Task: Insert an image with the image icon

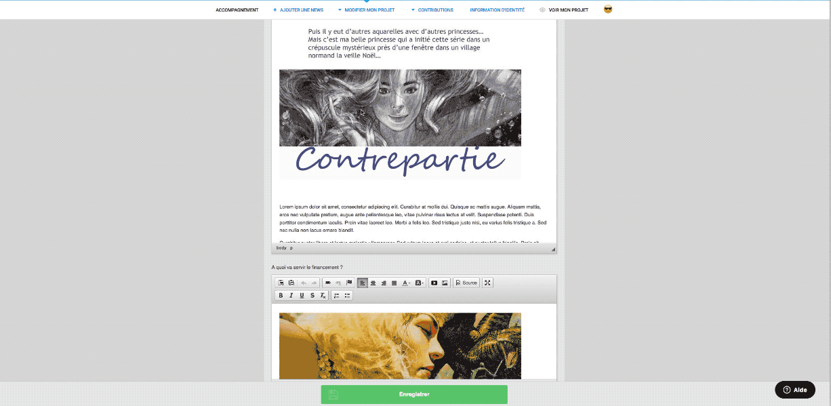Action: point(445,283)
